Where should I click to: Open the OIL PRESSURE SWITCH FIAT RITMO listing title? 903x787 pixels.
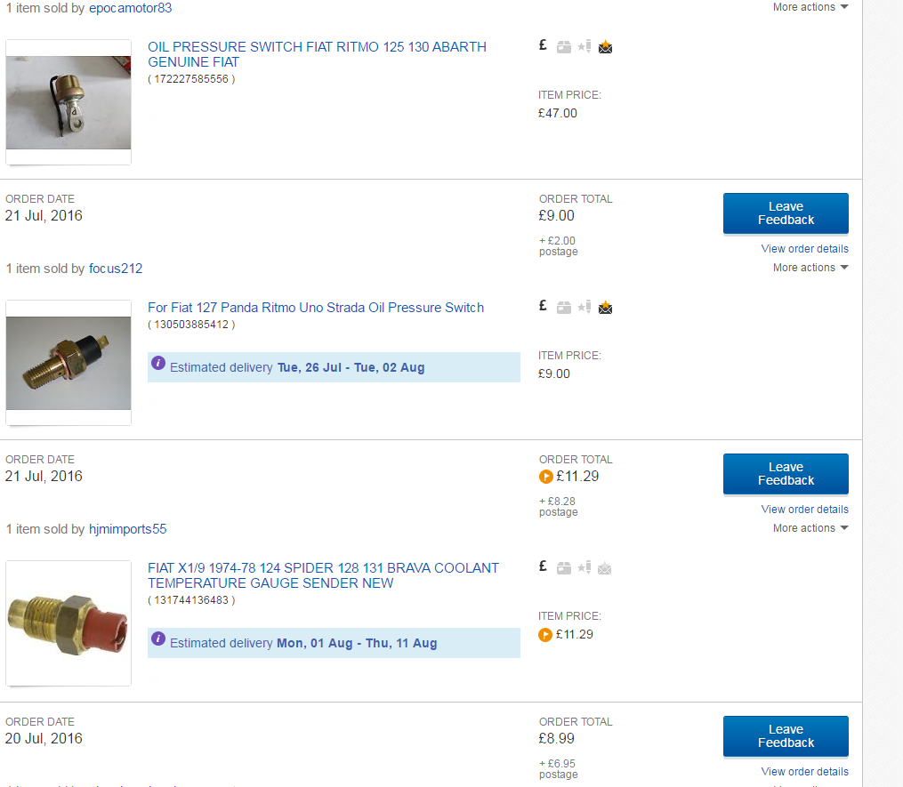point(318,54)
